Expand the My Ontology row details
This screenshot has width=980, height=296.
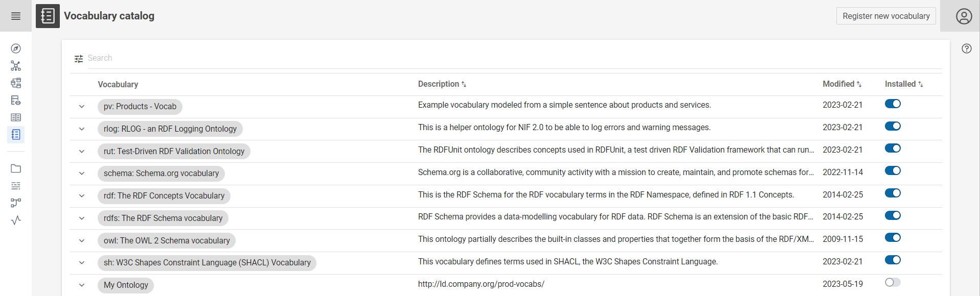[82, 285]
